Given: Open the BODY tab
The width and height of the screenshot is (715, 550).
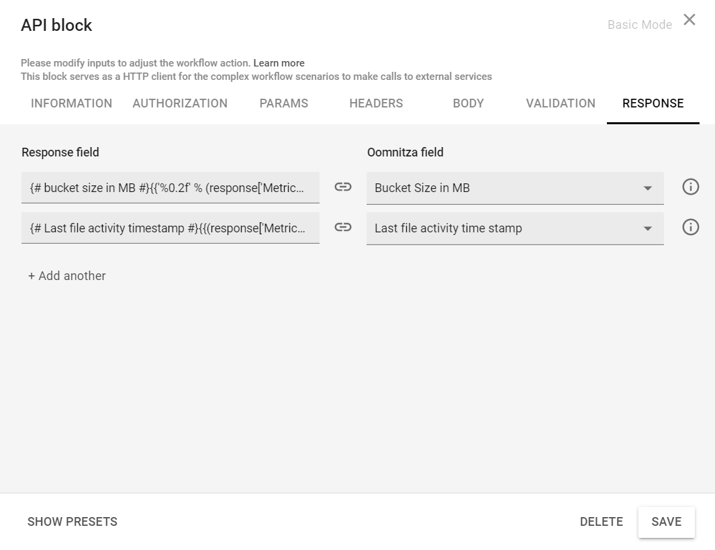Looking at the screenshot, I should (468, 103).
